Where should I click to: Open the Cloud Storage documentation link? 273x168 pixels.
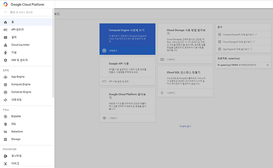[237, 42]
